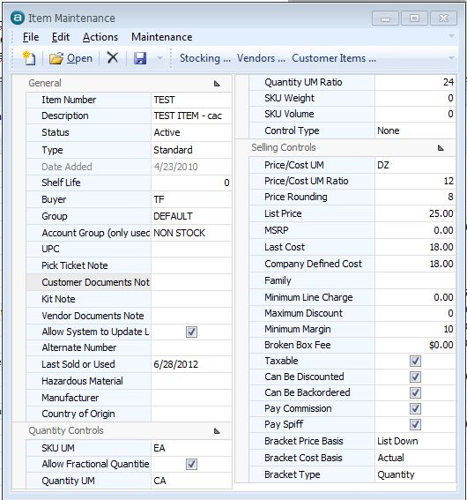Screen dimensions: 467x500
Task: Select the Description field value
Action: [191, 116]
